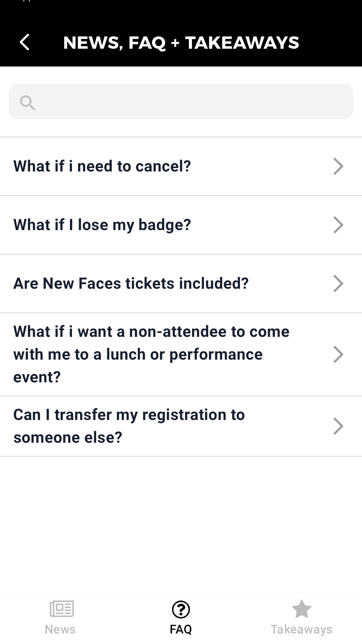Tap the FAQ question mark icon
Image resolution: width=362 pixels, height=644 pixels.
pyautogui.click(x=181, y=609)
